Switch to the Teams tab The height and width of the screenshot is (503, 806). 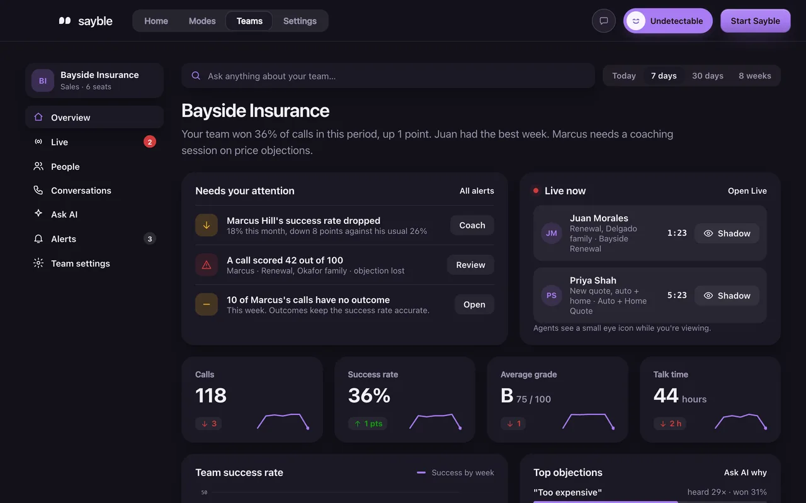pyautogui.click(x=249, y=21)
